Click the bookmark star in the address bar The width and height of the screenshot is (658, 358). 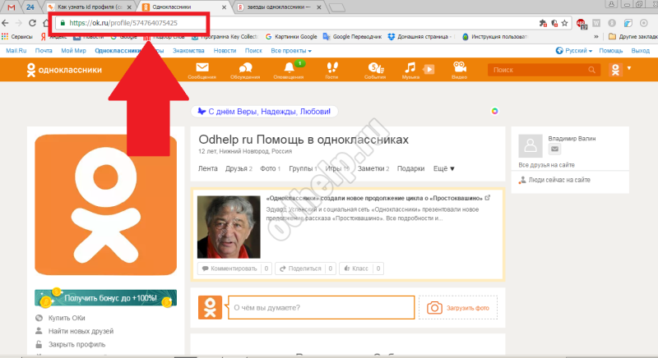click(x=565, y=23)
